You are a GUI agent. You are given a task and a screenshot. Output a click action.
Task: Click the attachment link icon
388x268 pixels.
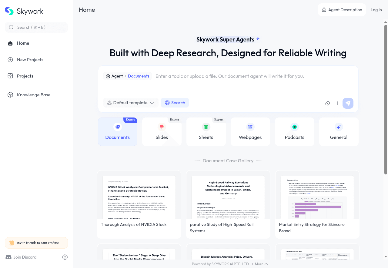(x=327, y=103)
